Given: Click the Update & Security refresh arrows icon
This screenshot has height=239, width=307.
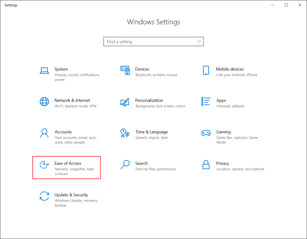Looking at the screenshot, I should [x=44, y=196].
